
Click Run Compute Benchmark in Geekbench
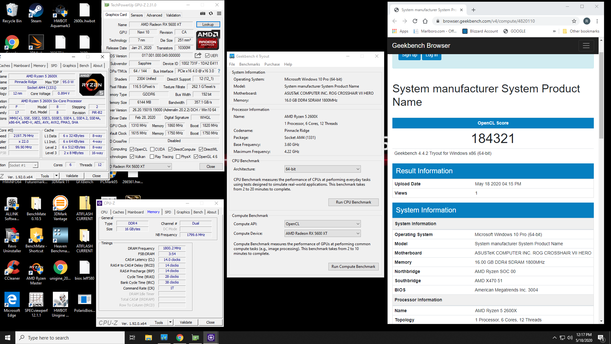tap(353, 267)
